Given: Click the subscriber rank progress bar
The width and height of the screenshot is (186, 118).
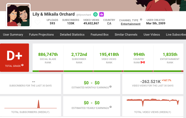Looking at the screenshot, I should (x=79, y=71).
